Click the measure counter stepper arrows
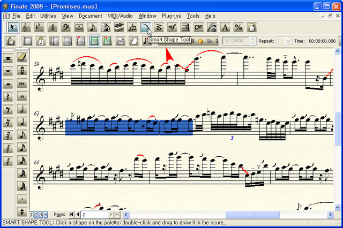The width and height of the screenshot is (343, 228). click(252, 41)
